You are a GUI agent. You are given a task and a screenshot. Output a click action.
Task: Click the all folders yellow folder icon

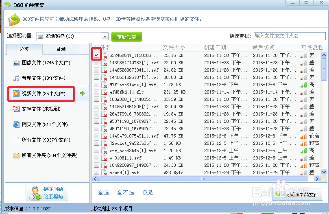pos(16,155)
